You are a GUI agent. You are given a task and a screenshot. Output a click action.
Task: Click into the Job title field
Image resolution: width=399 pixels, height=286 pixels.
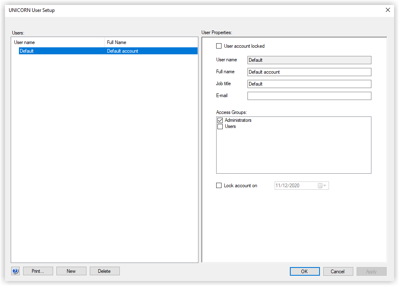click(309, 84)
